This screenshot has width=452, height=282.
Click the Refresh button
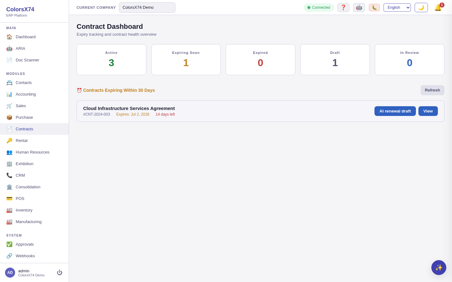click(433, 90)
